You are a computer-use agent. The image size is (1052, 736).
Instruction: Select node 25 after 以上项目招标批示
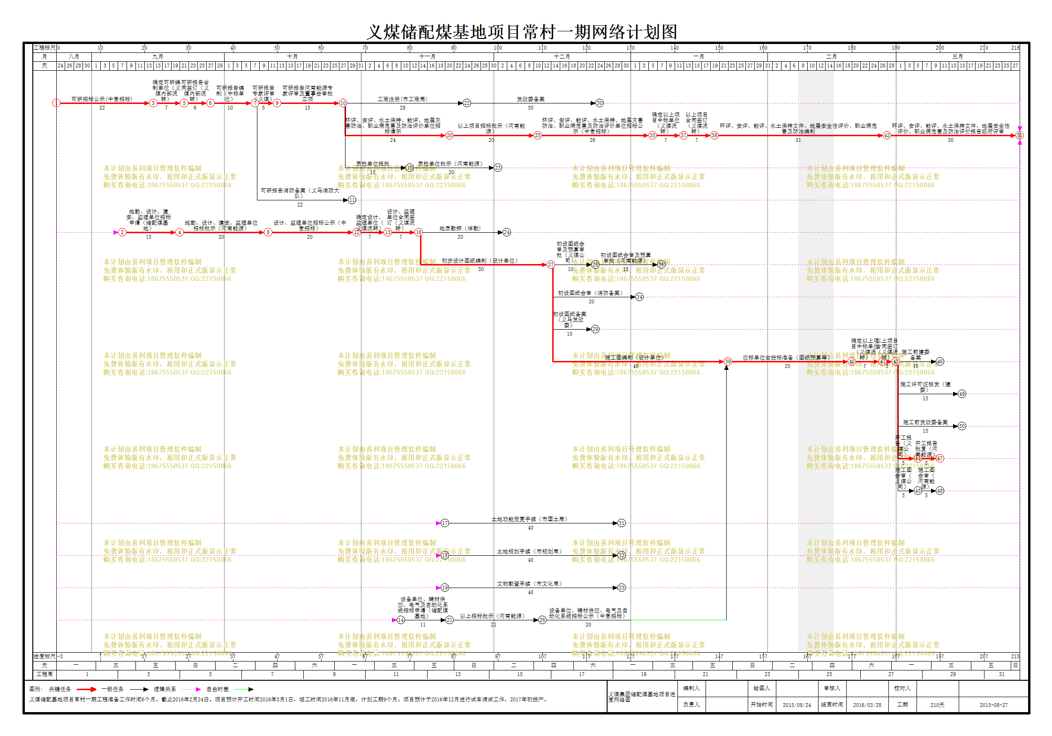tap(538, 135)
